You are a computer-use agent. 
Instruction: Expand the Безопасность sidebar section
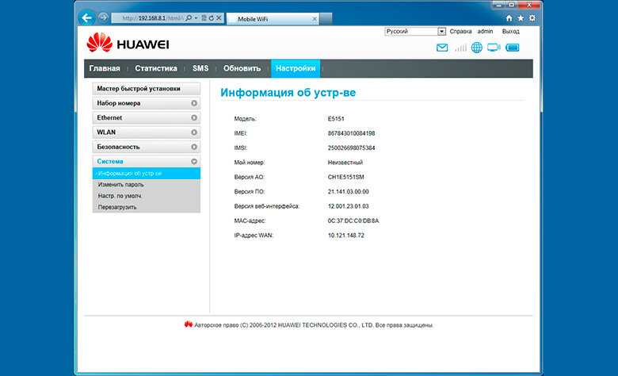(x=147, y=147)
